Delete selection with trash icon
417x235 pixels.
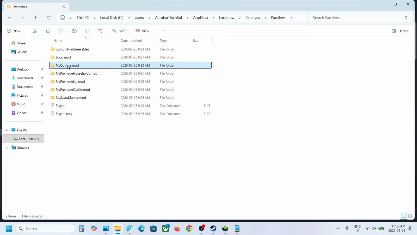pos(100,31)
